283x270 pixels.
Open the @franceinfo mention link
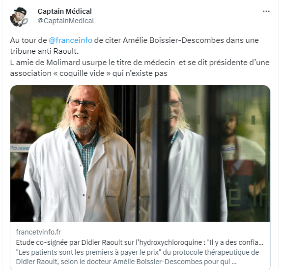click(x=71, y=40)
